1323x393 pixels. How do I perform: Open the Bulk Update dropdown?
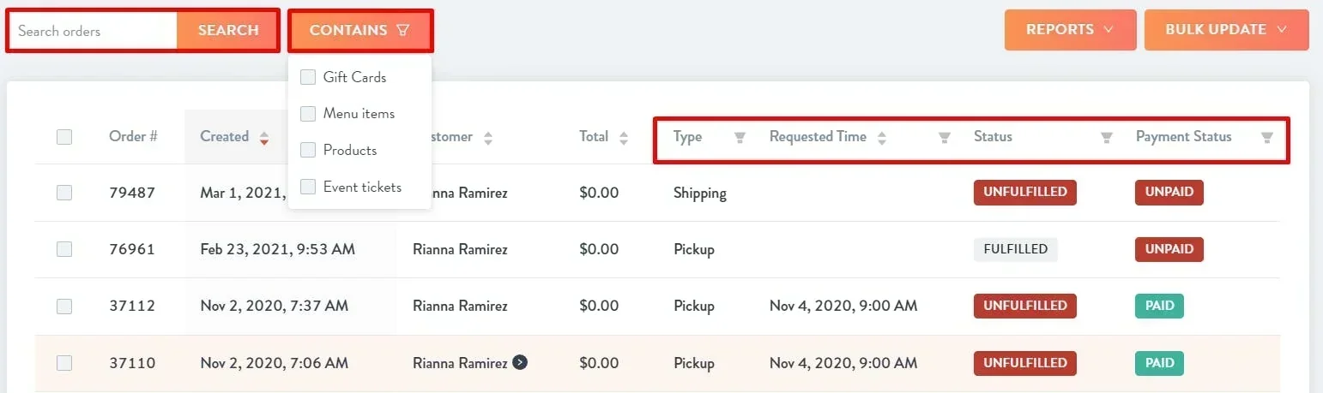click(1226, 30)
